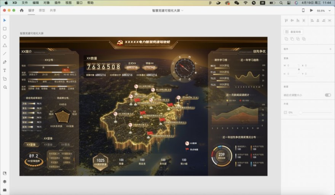Image resolution: width=335 pixels, height=195 pixels.
Task: Open Spotlight search in menu bar
Action: (x=281, y=3)
